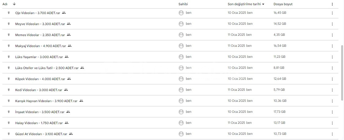Viewport: 344px width, 140px height.
Task: Click the vertical scrollbar thumb
Action: coord(342,72)
